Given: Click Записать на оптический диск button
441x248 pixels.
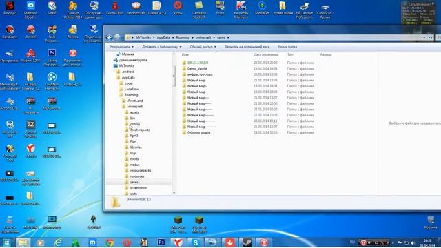Looking at the screenshot, I should pos(247,47).
